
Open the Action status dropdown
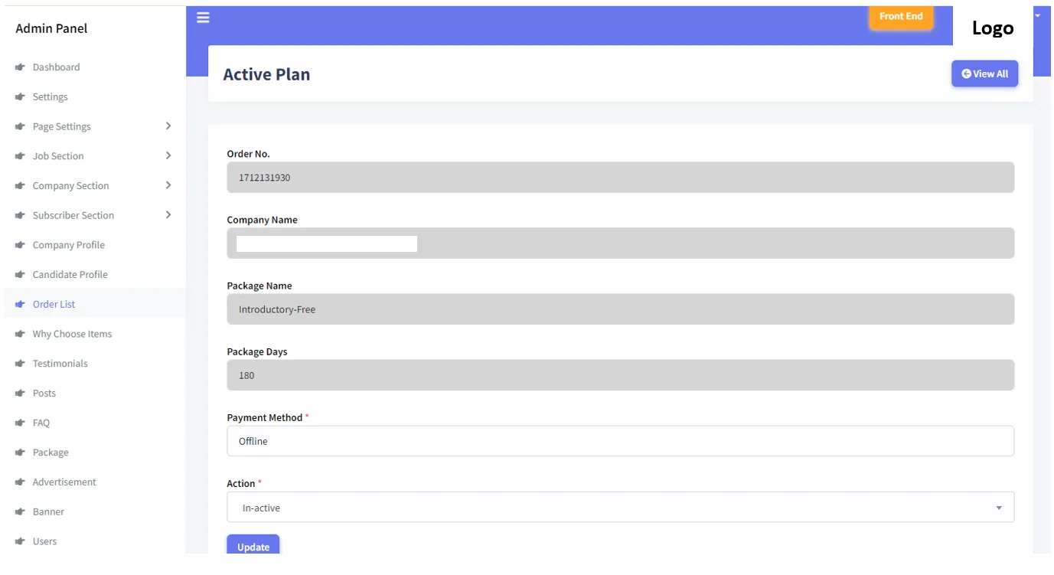620,508
